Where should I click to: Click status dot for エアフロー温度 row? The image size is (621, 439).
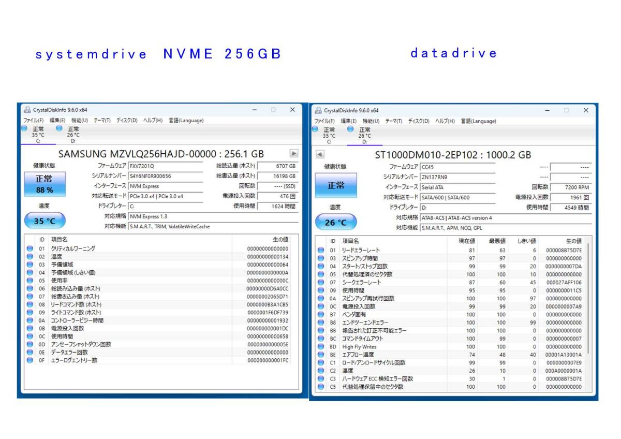point(321,355)
